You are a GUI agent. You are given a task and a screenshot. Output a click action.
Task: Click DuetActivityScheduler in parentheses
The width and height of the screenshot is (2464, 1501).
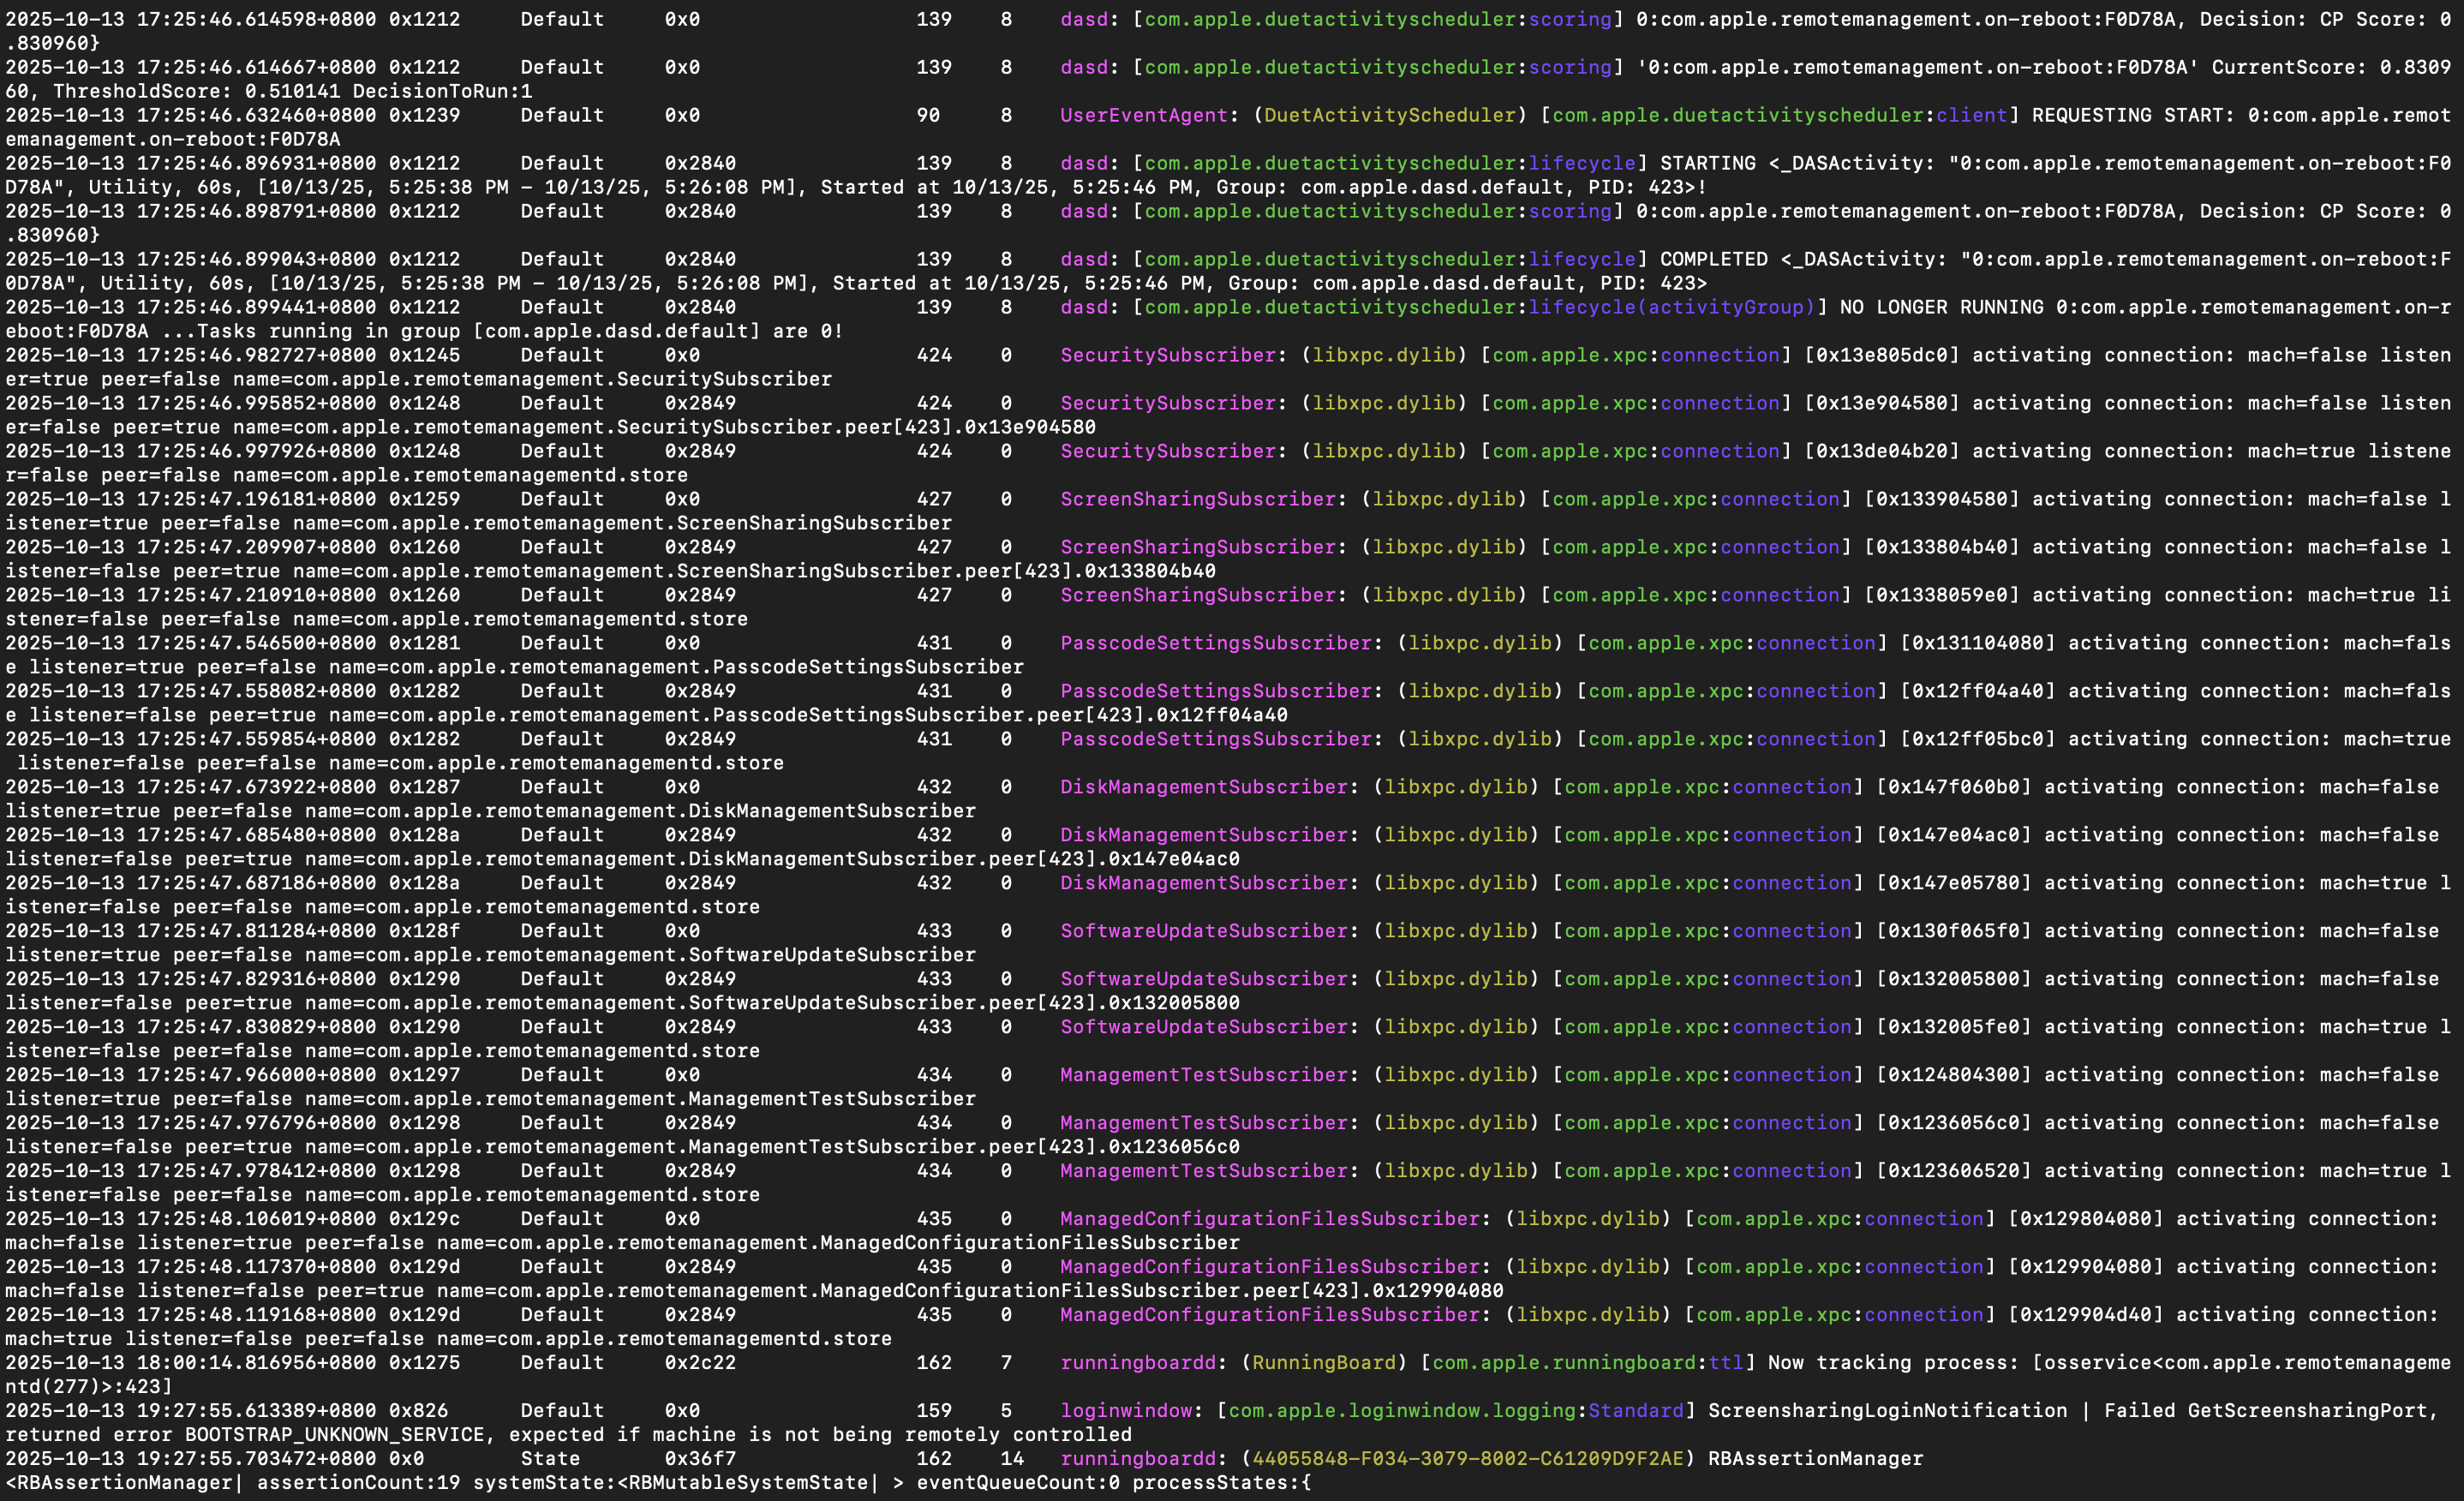click(1390, 115)
